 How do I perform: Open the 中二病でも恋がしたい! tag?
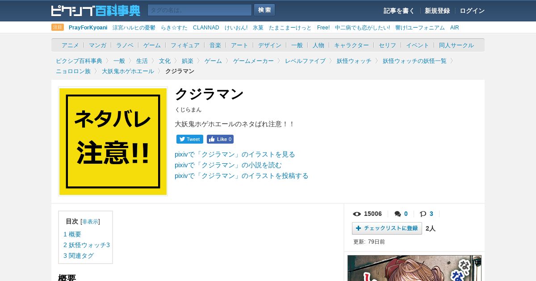[362, 28]
